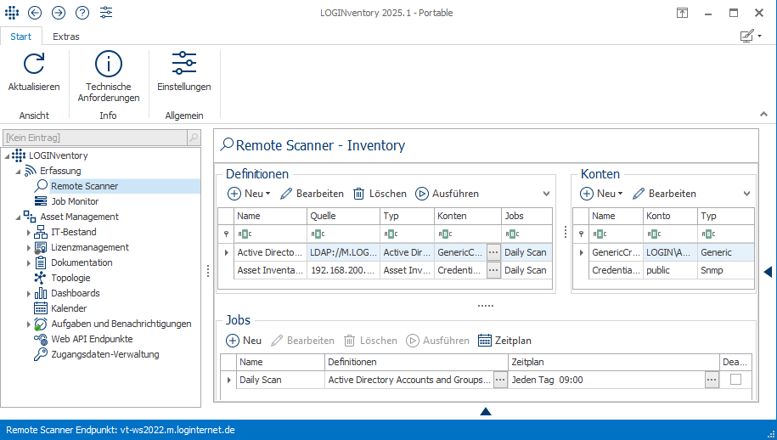
Task: Open Zugangsdaten-Verwaltung key item
Action: click(104, 354)
